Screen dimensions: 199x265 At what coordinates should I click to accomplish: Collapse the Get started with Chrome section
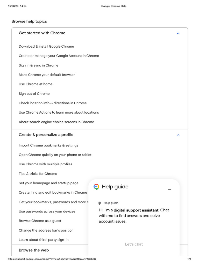pos(178,33)
